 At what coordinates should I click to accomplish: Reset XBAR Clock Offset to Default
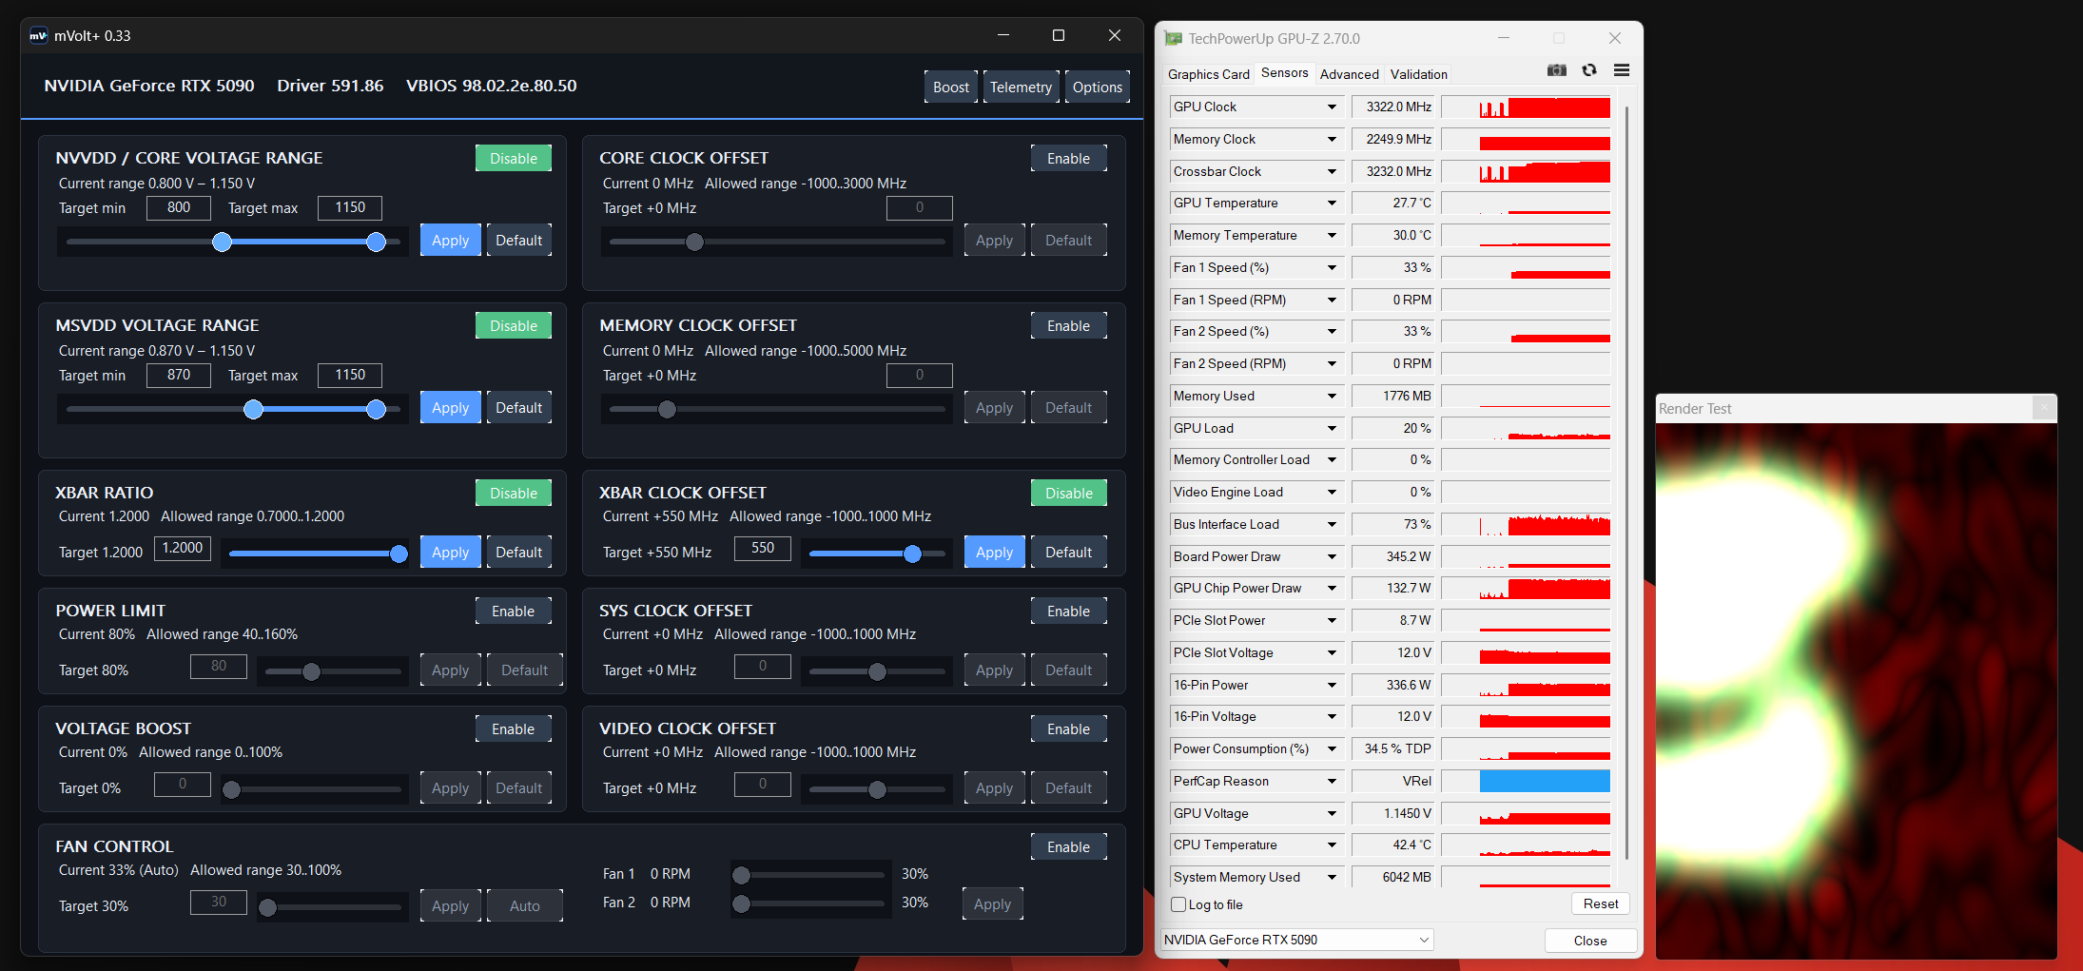tap(1069, 553)
